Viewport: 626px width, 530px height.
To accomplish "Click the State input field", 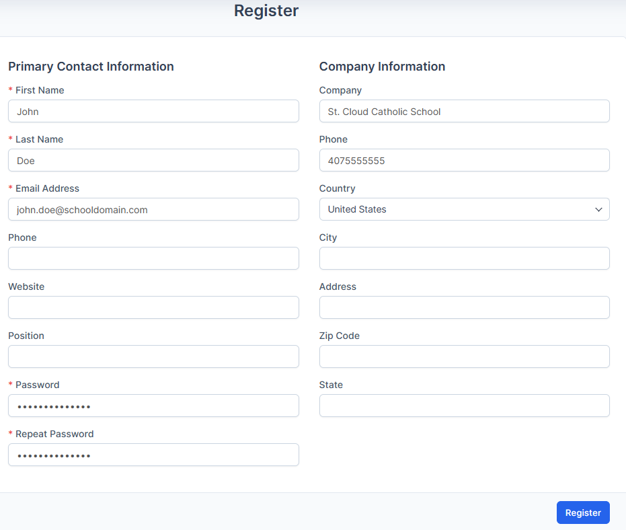I will [465, 406].
